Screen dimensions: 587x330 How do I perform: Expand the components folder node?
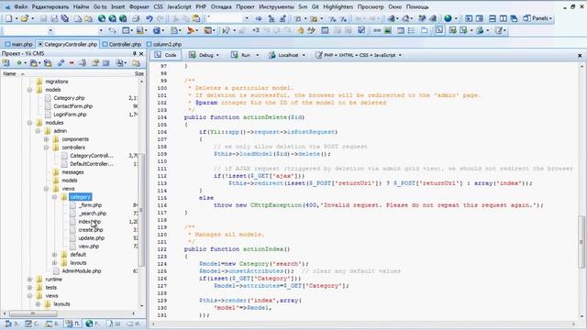pos(46,139)
